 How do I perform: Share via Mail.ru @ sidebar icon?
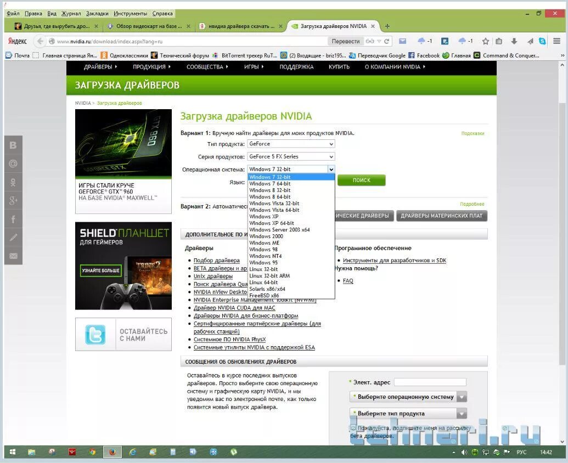tap(13, 163)
